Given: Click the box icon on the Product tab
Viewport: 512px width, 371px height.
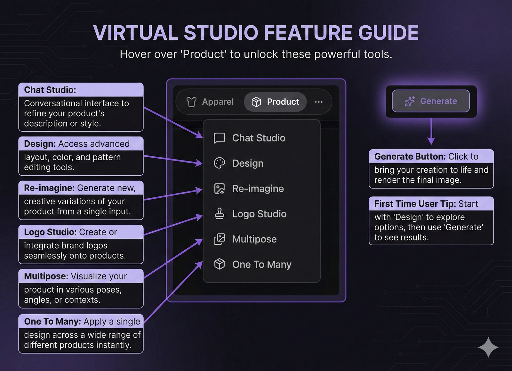Looking at the screenshot, I should [x=256, y=102].
